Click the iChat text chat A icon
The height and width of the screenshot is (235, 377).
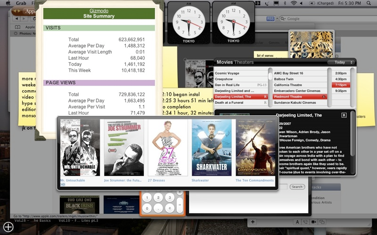tap(297, 222)
